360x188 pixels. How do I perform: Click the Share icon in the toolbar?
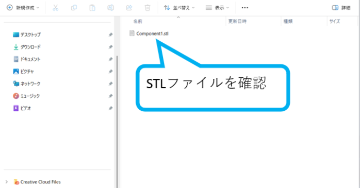click(129, 8)
